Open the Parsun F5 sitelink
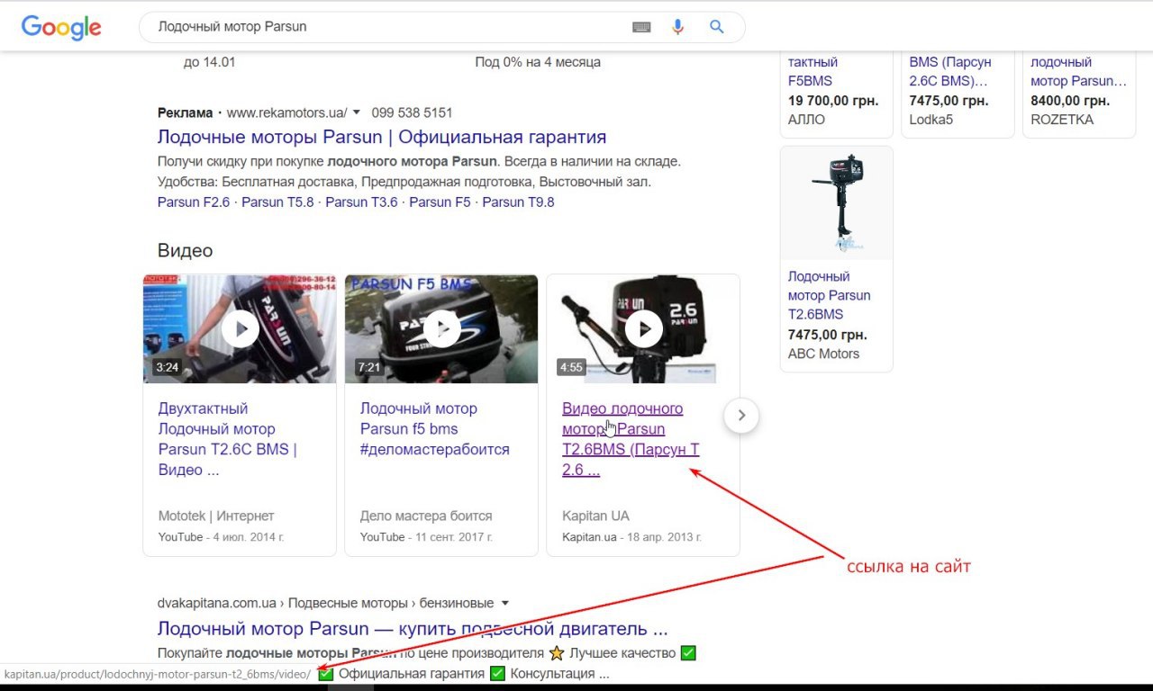 point(440,202)
